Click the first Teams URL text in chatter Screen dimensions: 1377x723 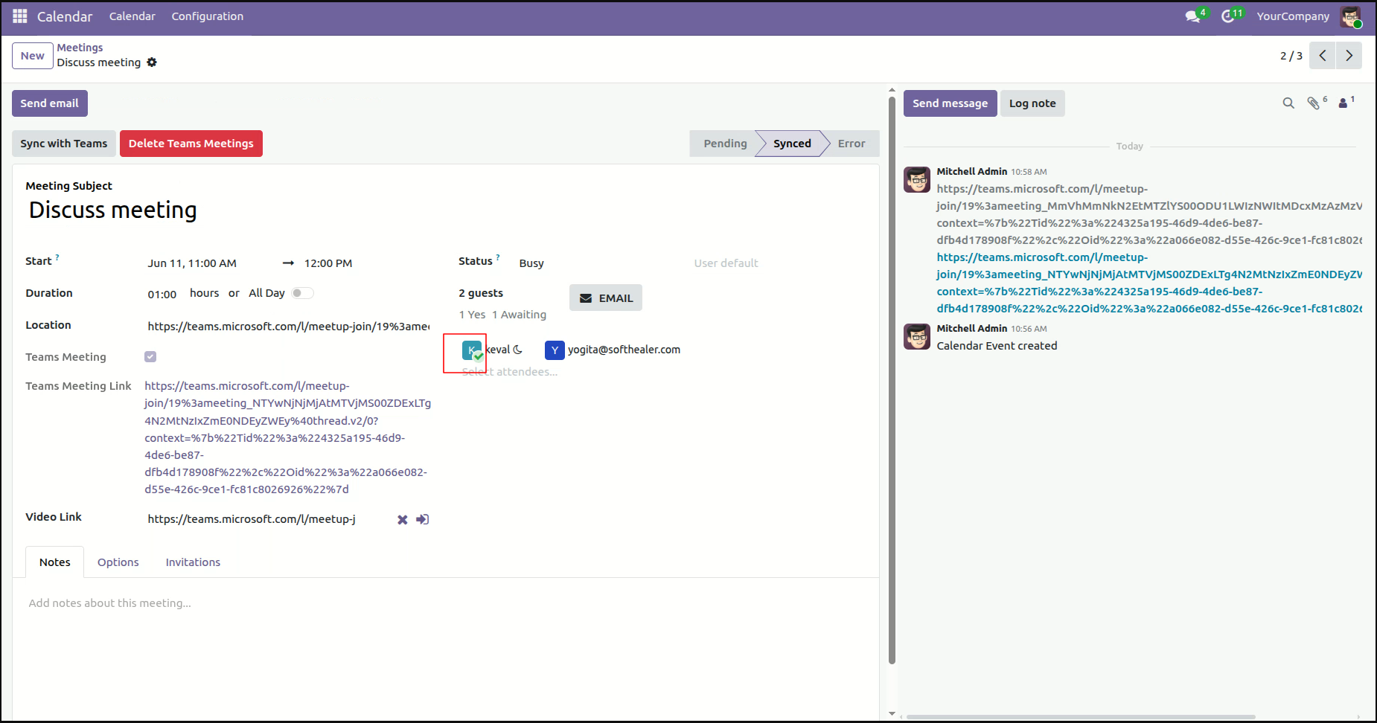(1149, 214)
